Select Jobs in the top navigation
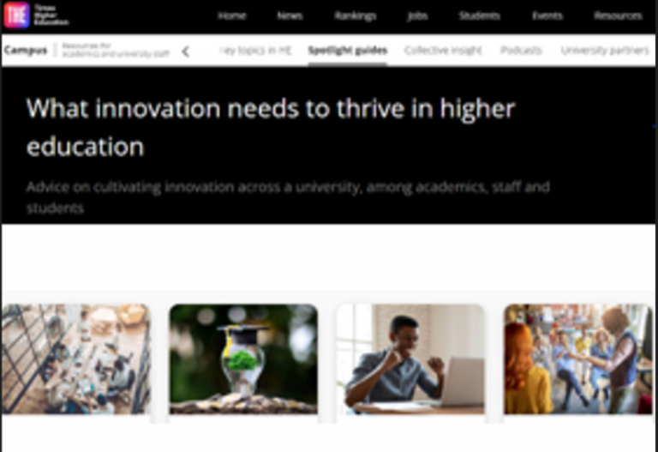658x452 pixels. coord(417,16)
